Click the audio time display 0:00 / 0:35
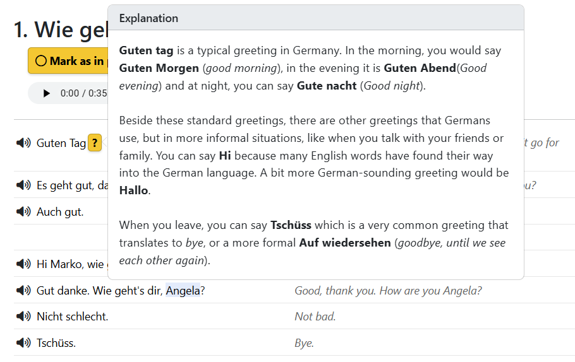 pos(83,93)
